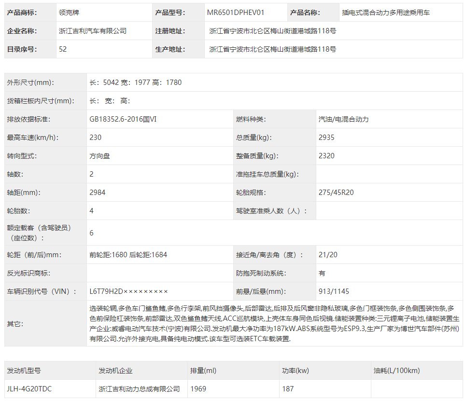Click the dimensions value 长:5042 宽:1977 高:1780
Image resolution: width=466 pixels, height=401 pixels.
(x=136, y=83)
